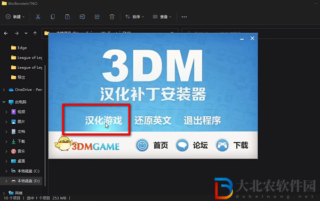Click the Delete trash icon in Explorer
This screenshot has height=201, width=320.
[x=112, y=17]
